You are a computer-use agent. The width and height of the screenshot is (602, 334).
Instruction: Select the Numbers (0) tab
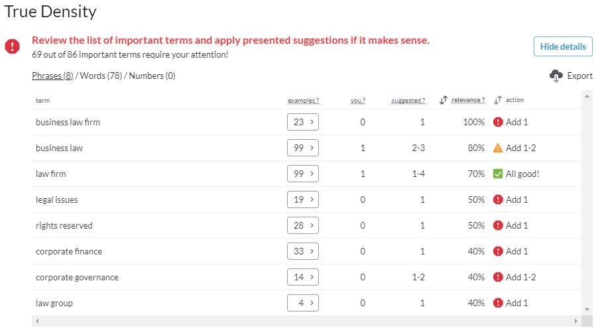tap(152, 76)
